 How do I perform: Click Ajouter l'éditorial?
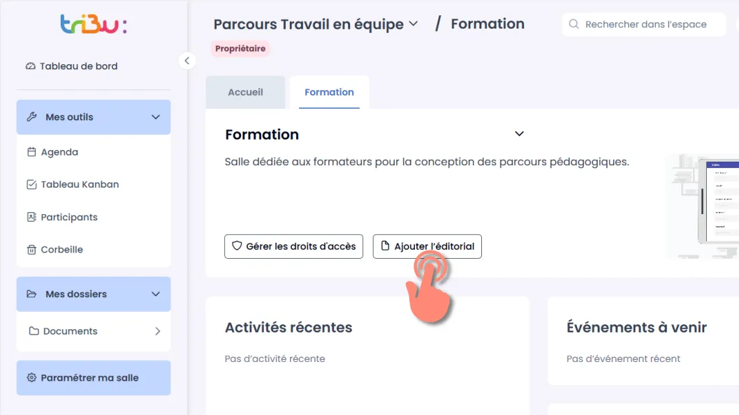(427, 246)
